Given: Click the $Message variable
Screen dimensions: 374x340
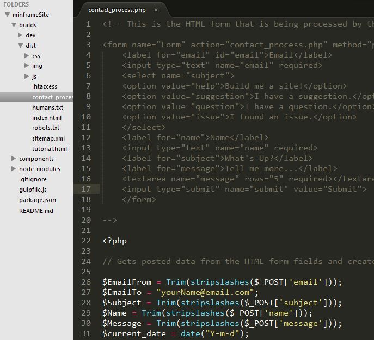Looking at the screenshot, I should 122,323.
